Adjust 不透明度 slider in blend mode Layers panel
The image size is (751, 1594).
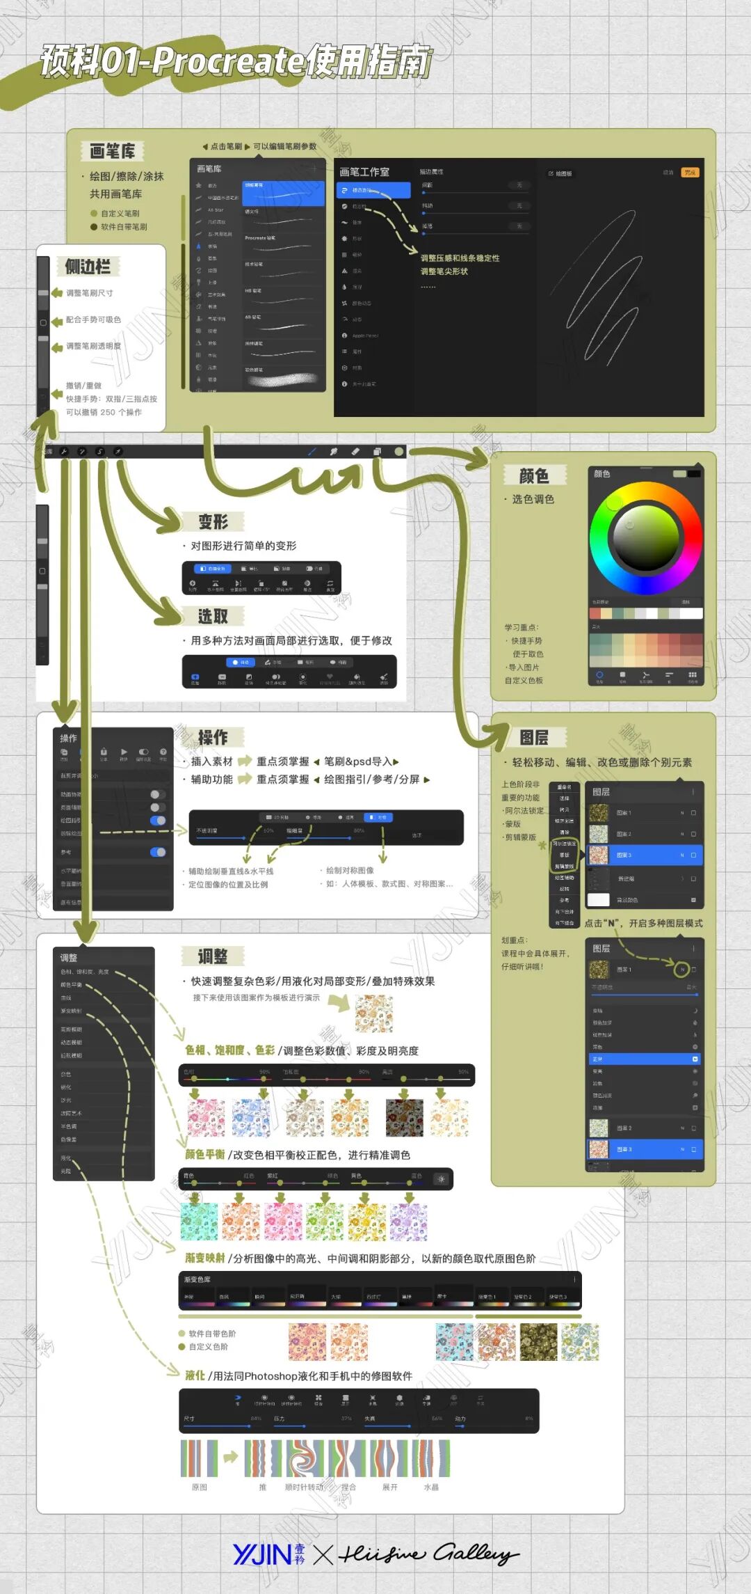pos(645,995)
